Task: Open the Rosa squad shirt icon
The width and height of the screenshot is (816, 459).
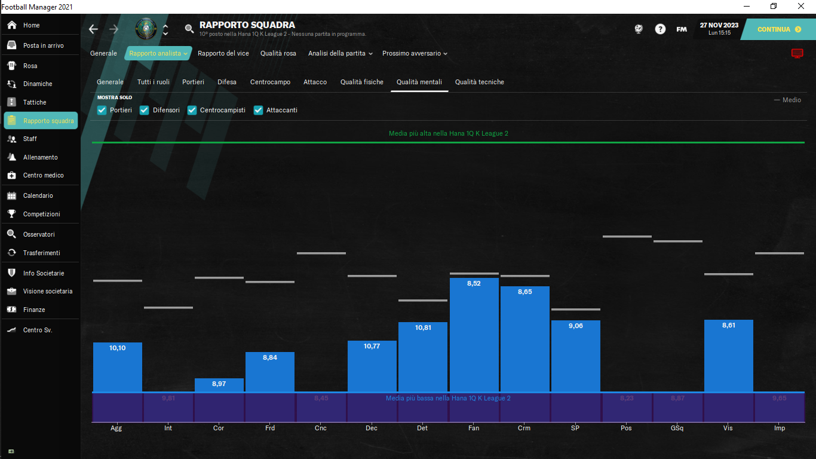Action: click(x=11, y=66)
